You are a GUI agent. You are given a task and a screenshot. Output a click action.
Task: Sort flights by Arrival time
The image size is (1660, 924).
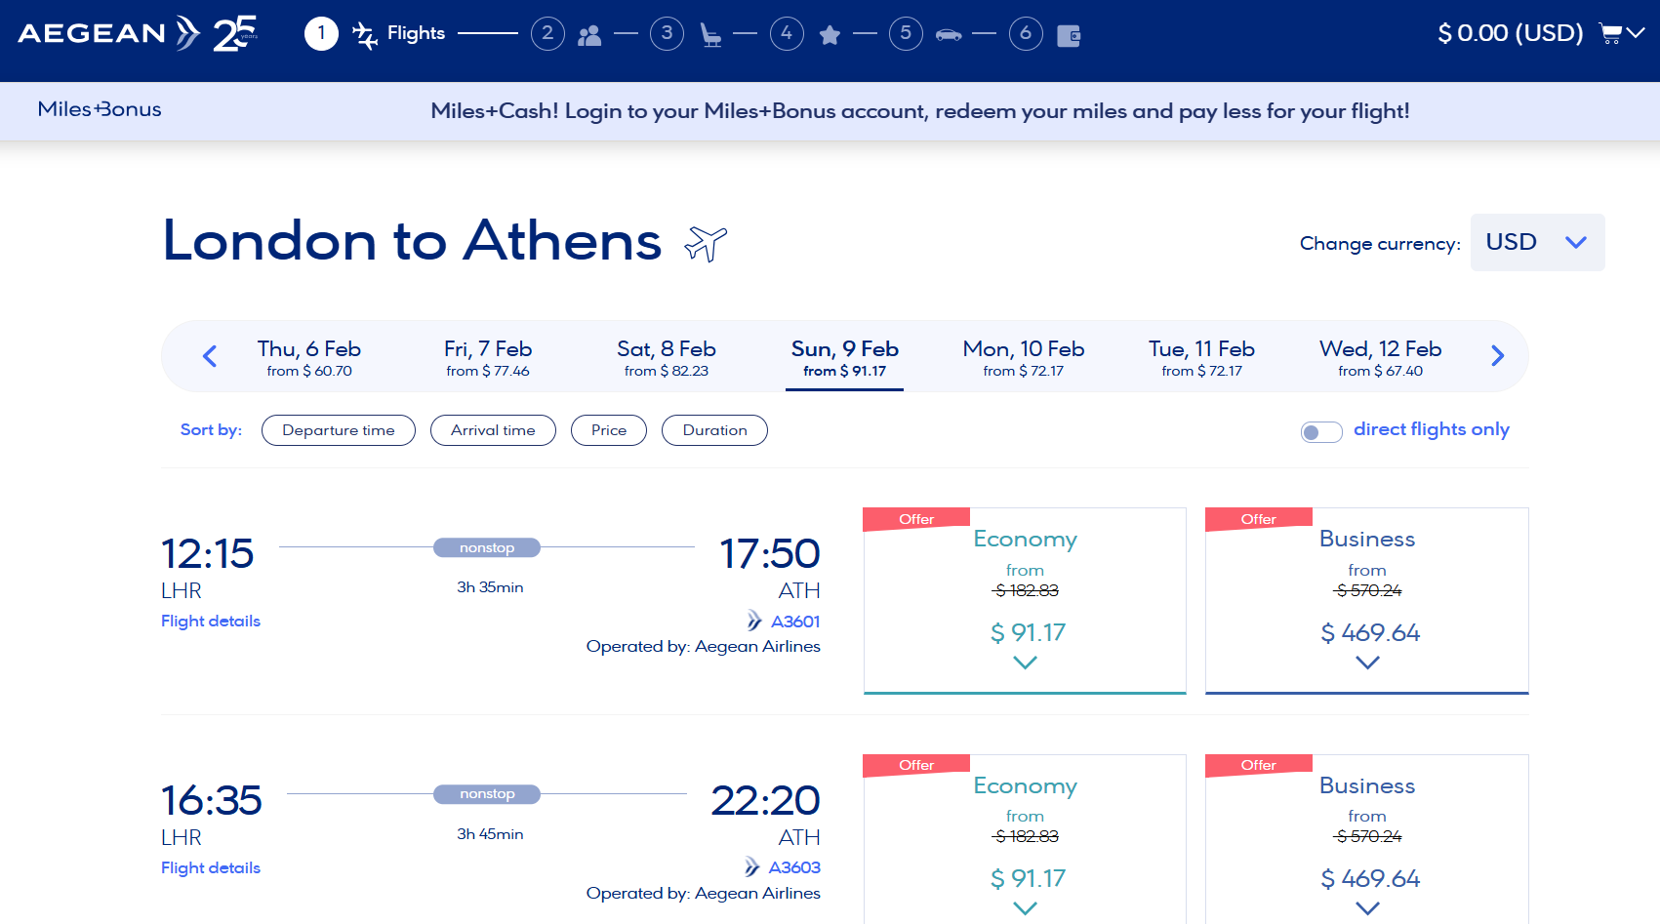(493, 430)
